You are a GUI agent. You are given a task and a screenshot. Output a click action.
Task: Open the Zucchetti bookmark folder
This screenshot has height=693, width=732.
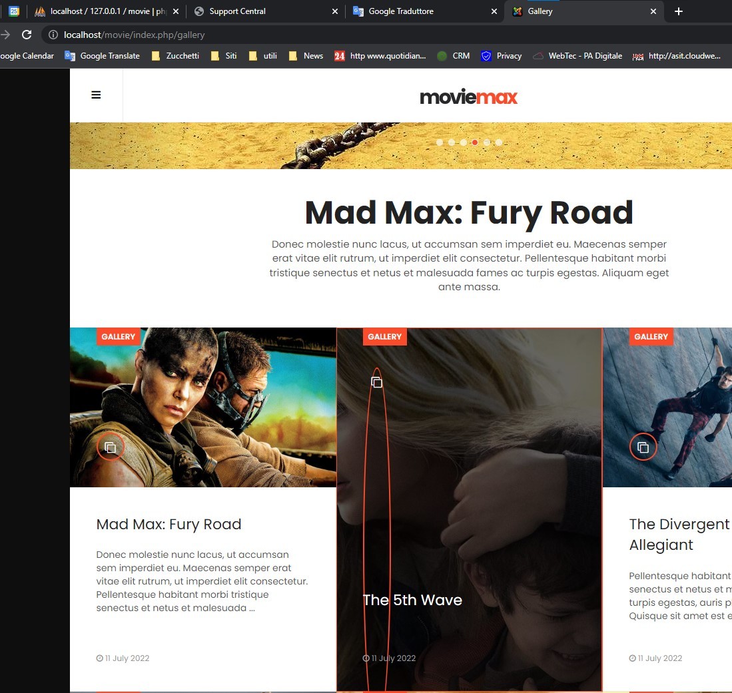click(176, 56)
